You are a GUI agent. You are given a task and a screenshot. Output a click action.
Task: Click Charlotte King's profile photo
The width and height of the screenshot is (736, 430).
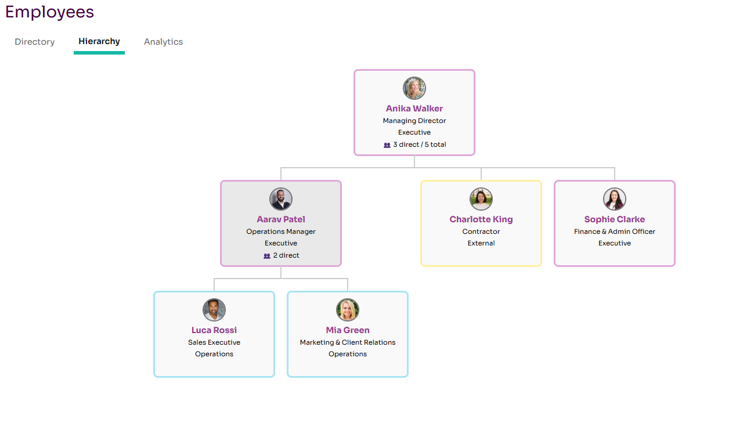pyautogui.click(x=481, y=199)
